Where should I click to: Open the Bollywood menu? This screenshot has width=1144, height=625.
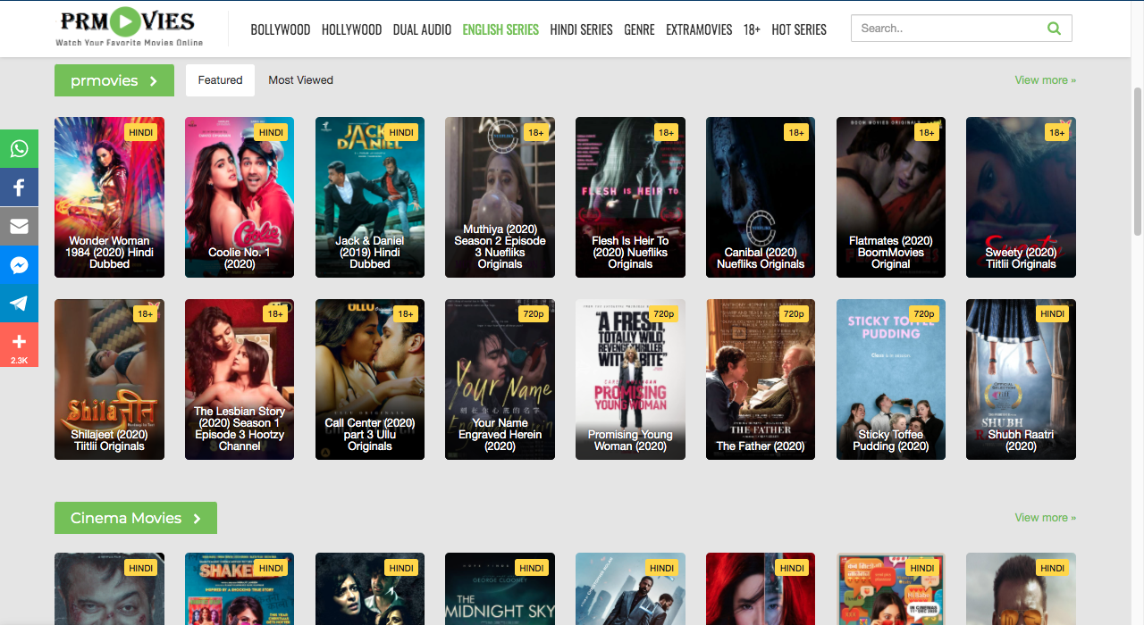click(281, 29)
